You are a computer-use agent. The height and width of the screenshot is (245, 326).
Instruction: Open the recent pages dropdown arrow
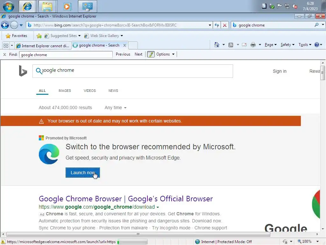(x=21, y=25)
